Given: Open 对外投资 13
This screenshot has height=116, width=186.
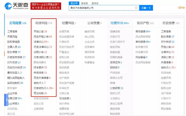Looking at the screenshot, I should pyautogui.click(x=14, y=62).
